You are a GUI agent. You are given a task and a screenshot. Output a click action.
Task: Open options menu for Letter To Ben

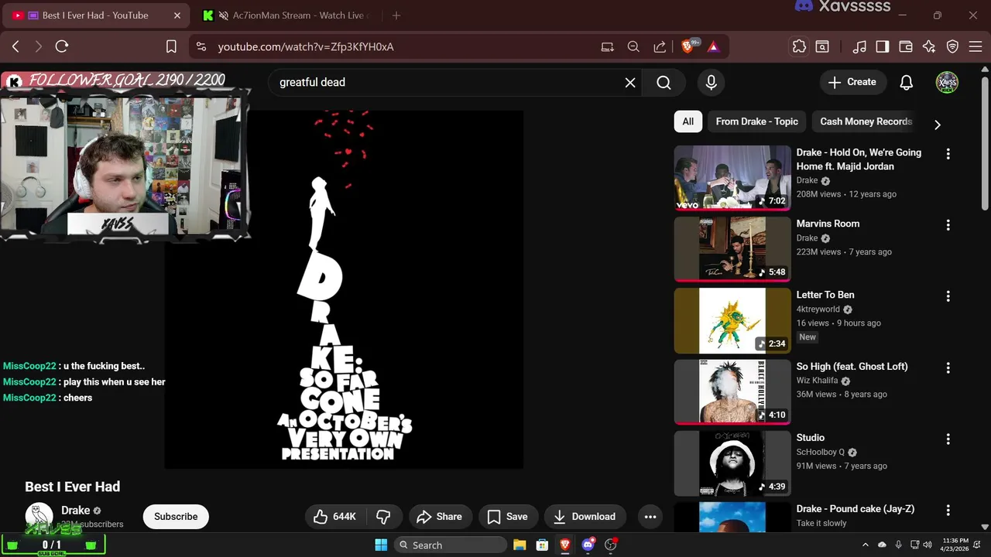pyautogui.click(x=948, y=296)
